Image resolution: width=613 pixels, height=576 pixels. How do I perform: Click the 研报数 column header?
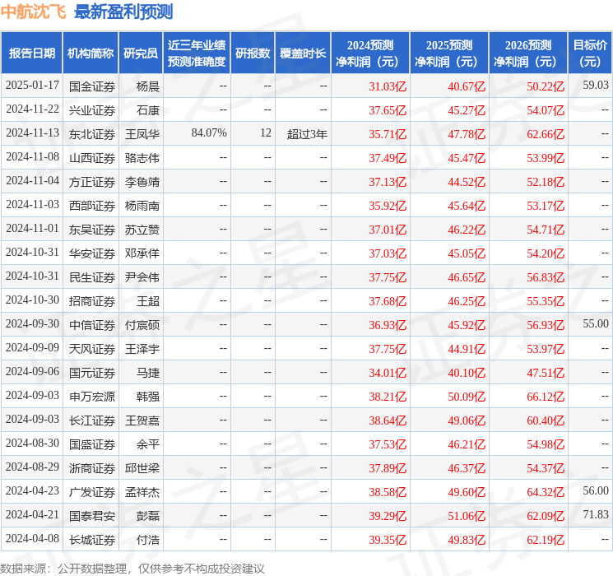coord(253,53)
